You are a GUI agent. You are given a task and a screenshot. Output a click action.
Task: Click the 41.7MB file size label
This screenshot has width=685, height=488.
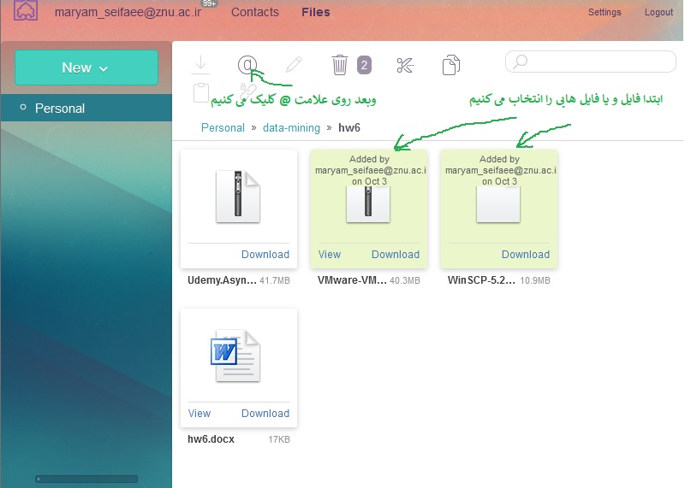(275, 280)
